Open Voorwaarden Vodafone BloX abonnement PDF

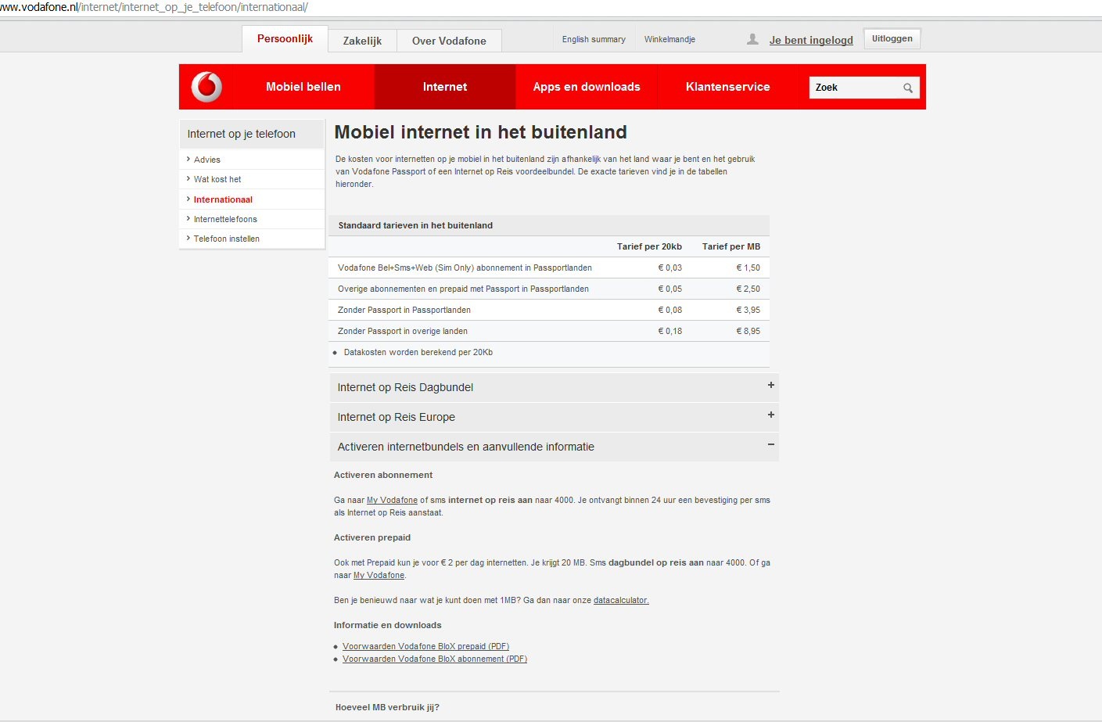click(435, 659)
